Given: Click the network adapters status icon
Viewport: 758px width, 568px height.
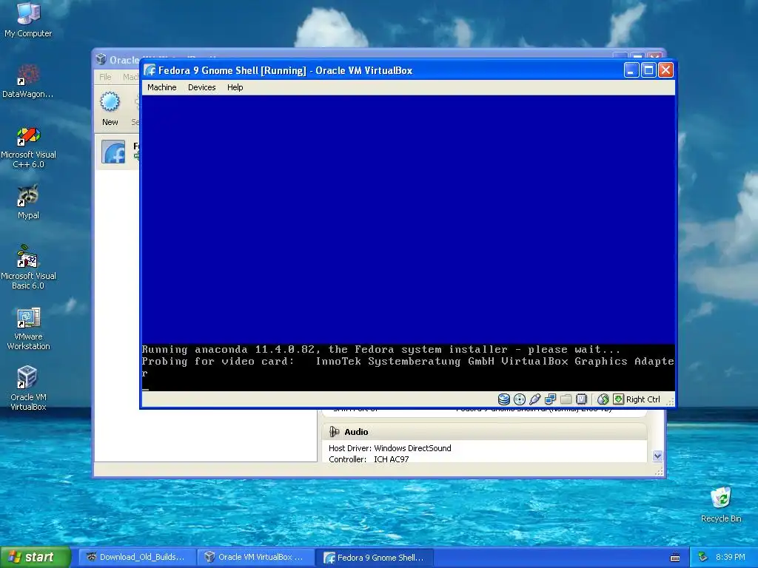Looking at the screenshot, I should point(550,399).
